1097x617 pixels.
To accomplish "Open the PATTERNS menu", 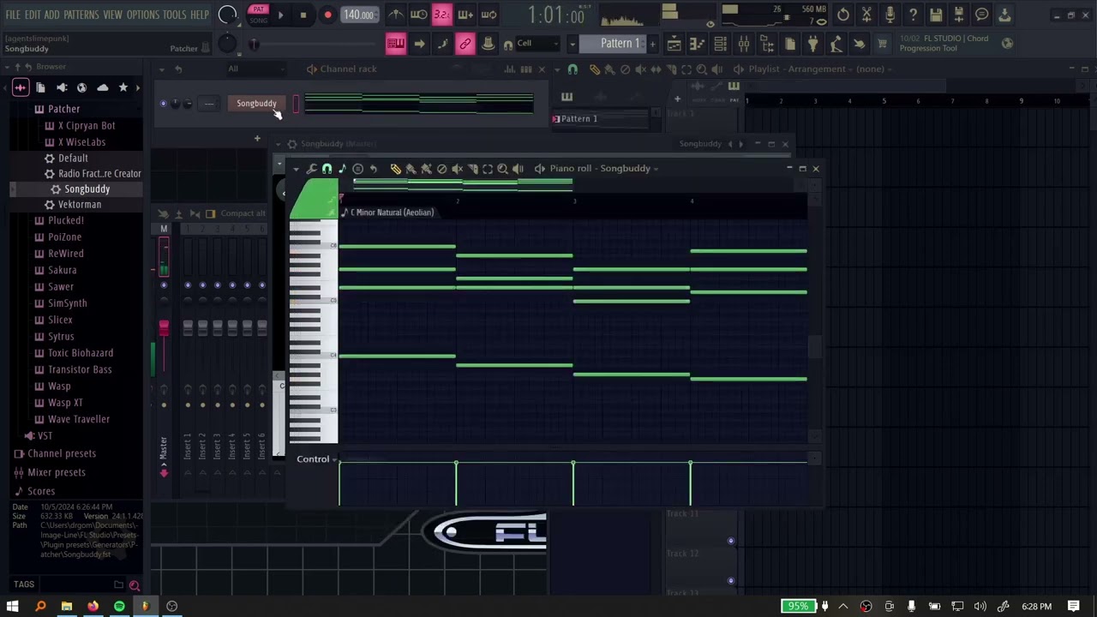I will pyautogui.click(x=81, y=15).
